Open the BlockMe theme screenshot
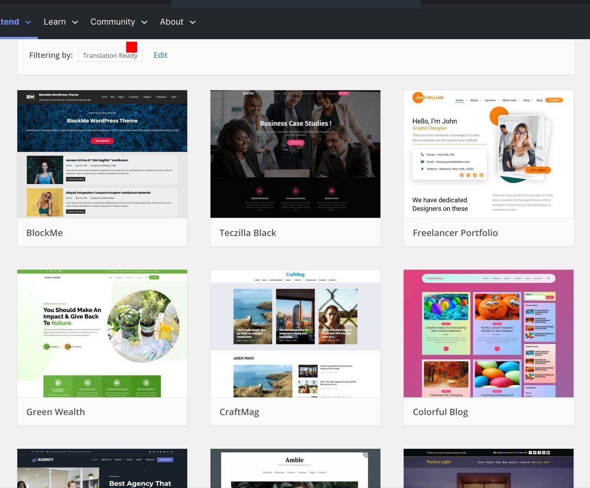The height and width of the screenshot is (488, 590). (102, 154)
